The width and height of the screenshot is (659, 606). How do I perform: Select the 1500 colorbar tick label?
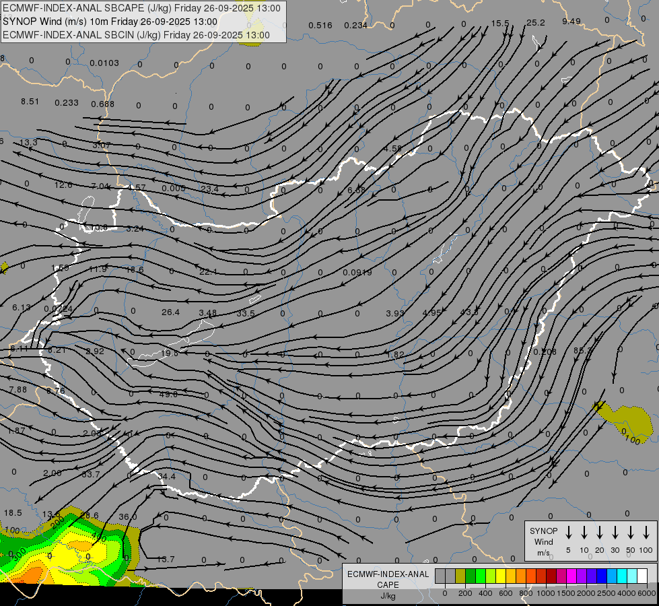click(x=565, y=593)
